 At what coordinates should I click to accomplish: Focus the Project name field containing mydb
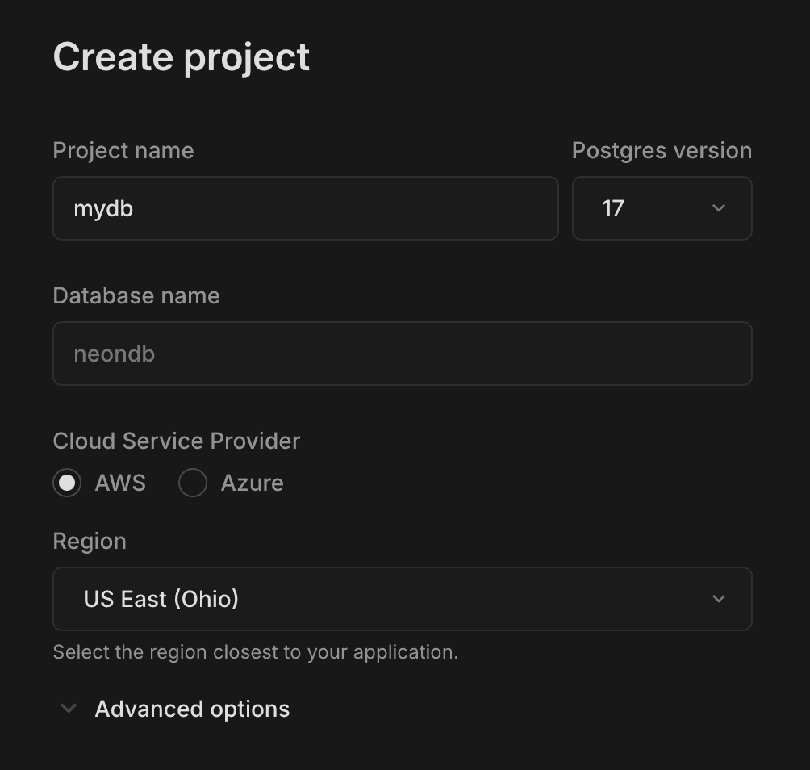(305, 208)
